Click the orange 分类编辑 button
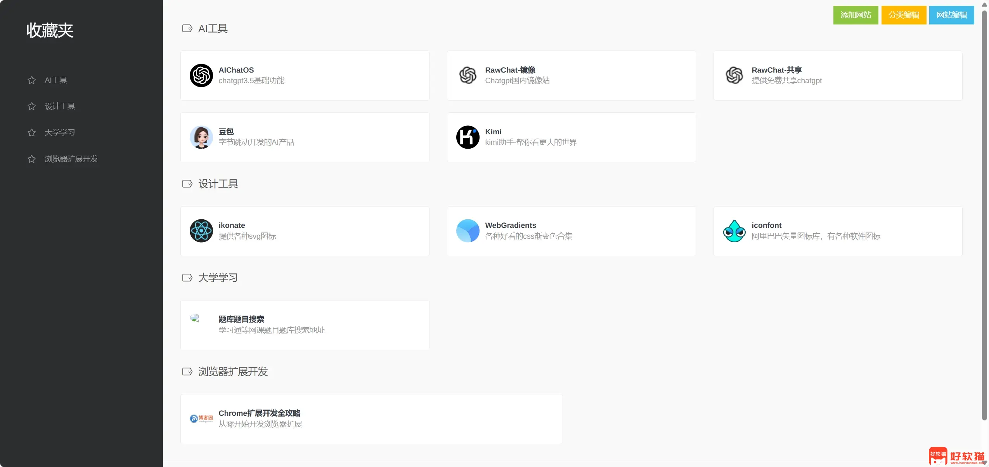Viewport: 989px width, 467px height. (x=904, y=15)
